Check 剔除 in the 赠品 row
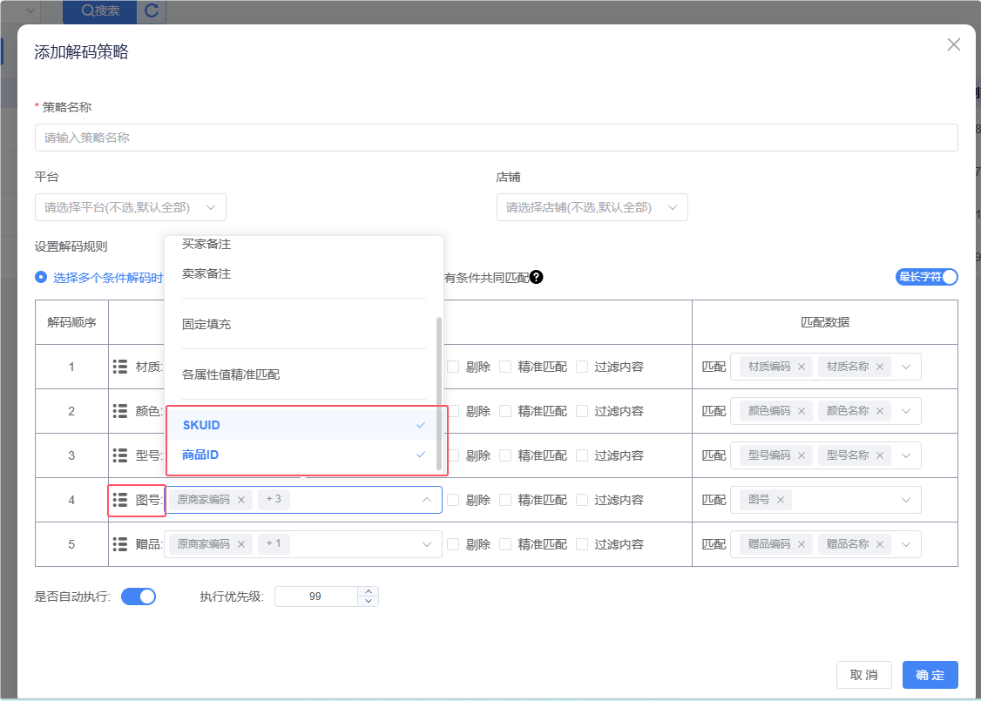This screenshot has height=701, width=981. (x=453, y=544)
